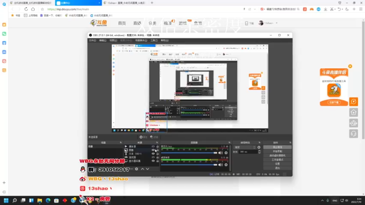The height and width of the screenshot is (205, 365).
Task: Click Start Recording button in OBS controls
Action: [x=277, y=151]
